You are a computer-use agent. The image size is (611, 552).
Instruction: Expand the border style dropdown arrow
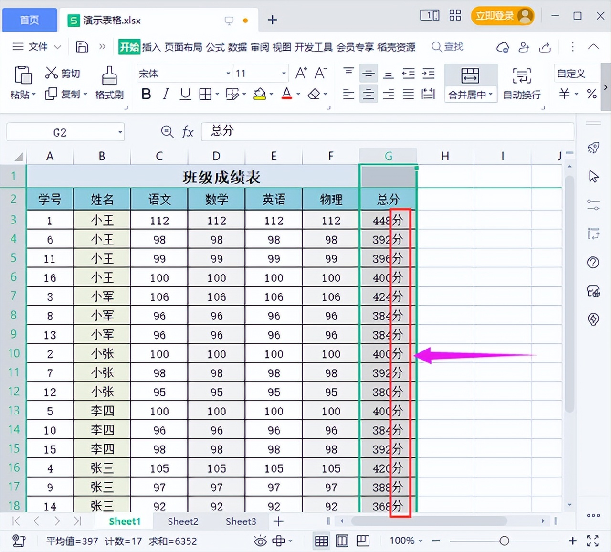(x=216, y=94)
